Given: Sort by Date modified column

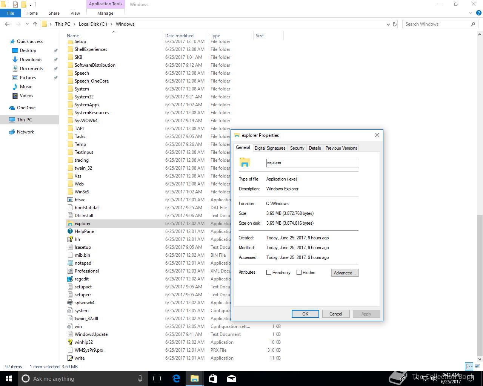Looking at the screenshot, I should [x=185, y=36].
